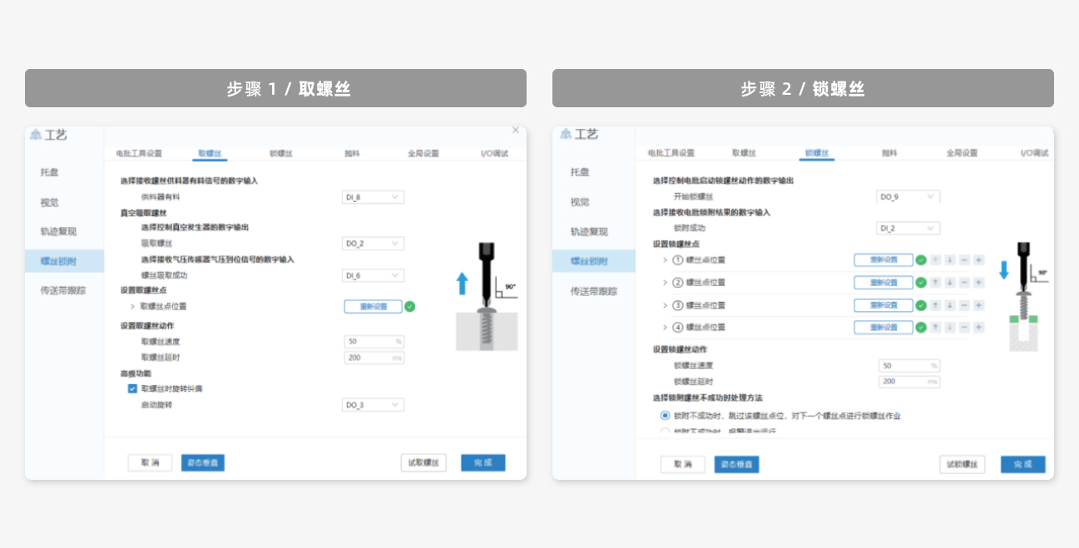Click the minus icon for screw point 3
The height and width of the screenshot is (548, 1079).
coord(964,305)
